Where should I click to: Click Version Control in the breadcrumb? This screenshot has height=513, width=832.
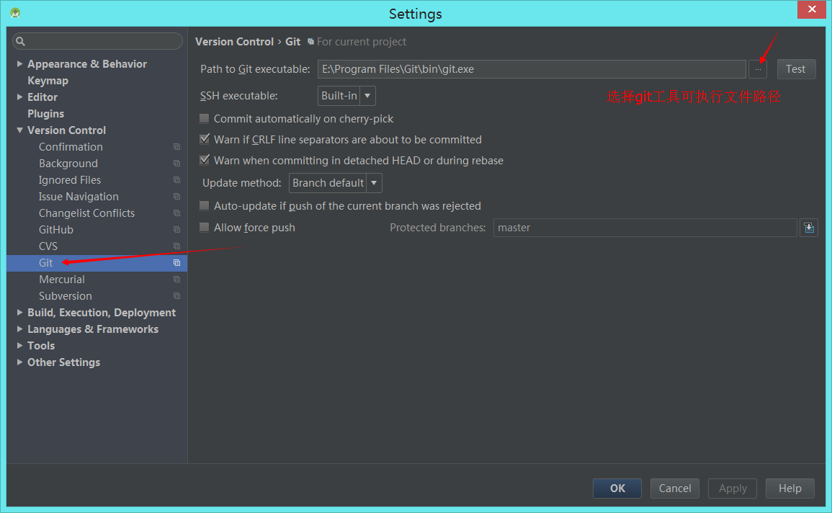tap(234, 41)
